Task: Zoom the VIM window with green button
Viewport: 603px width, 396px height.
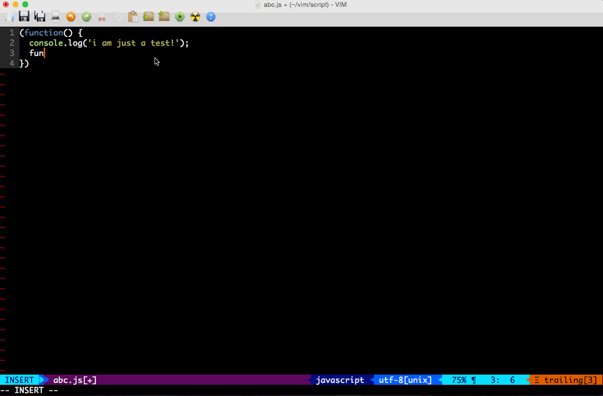Action: click(x=25, y=4)
